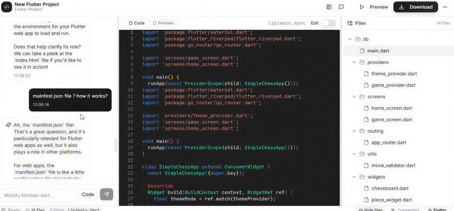Focus the Modify lib/main.dart input field
This screenshot has width=454, height=211.
pyautogui.click(x=38, y=195)
